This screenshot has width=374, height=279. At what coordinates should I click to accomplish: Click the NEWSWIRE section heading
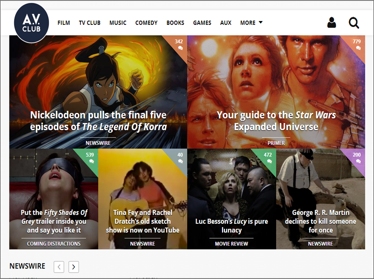point(27,266)
